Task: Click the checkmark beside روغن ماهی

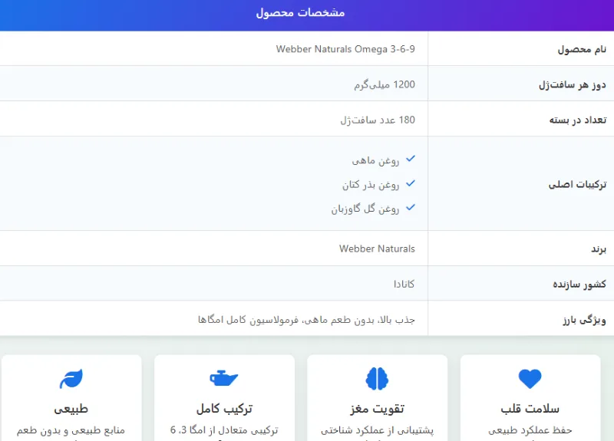Action: (x=411, y=159)
